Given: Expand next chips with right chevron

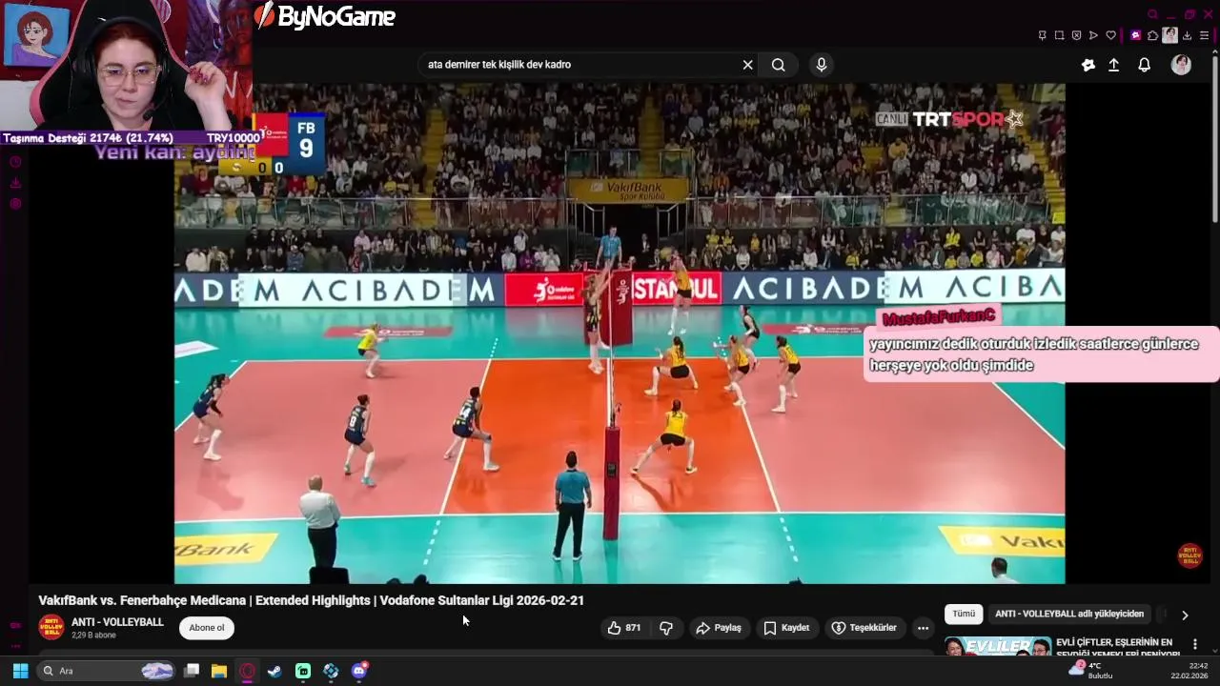Looking at the screenshot, I should pos(1185,615).
